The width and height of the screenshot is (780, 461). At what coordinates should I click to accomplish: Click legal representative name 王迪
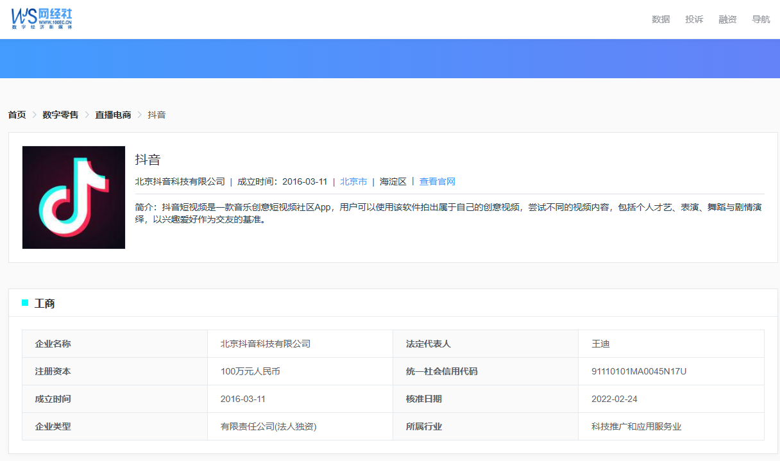coord(600,344)
